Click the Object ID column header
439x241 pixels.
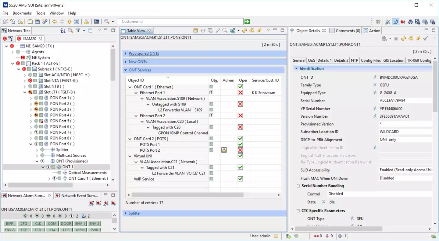tap(167, 80)
